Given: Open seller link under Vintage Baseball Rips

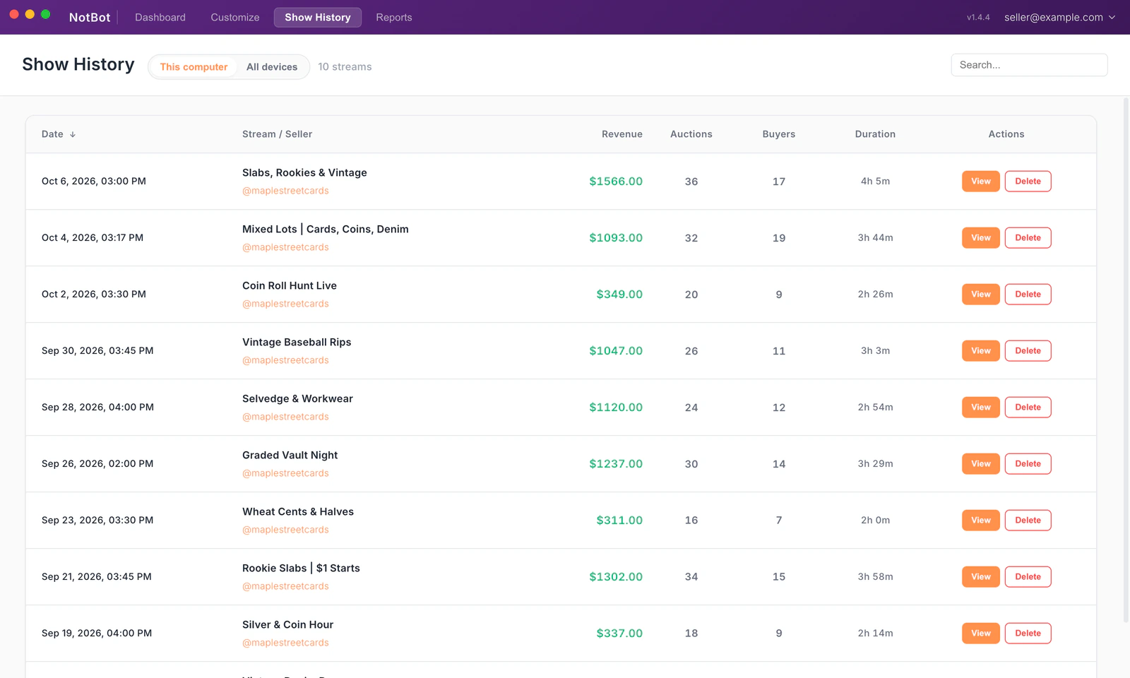Looking at the screenshot, I should [x=285, y=360].
